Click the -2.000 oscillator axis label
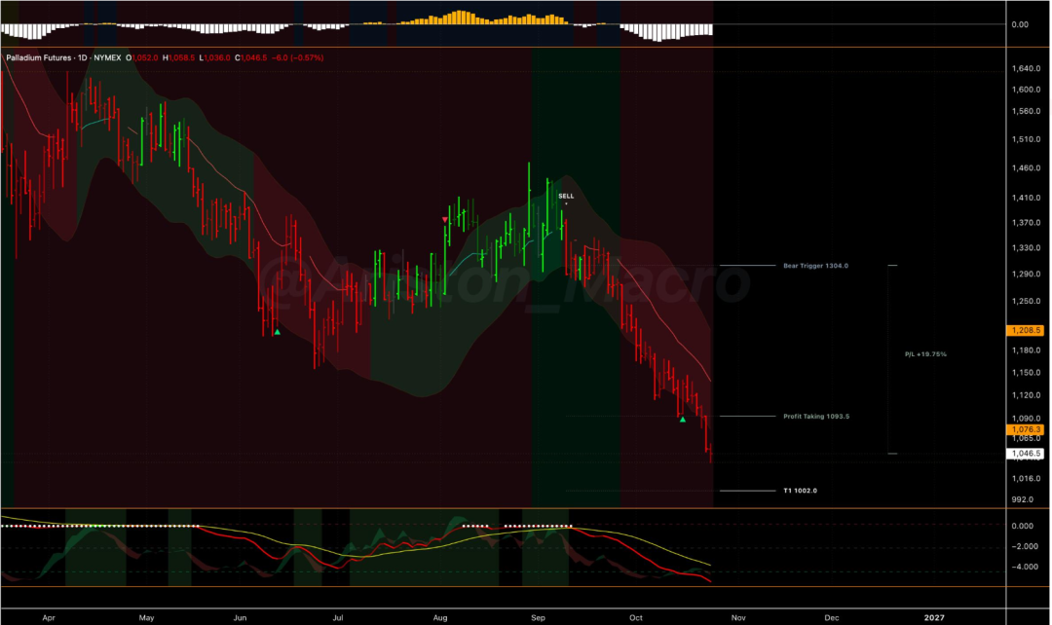 1023,546
